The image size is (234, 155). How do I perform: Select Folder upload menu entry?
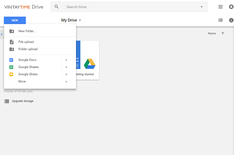(x=40, y=49)
